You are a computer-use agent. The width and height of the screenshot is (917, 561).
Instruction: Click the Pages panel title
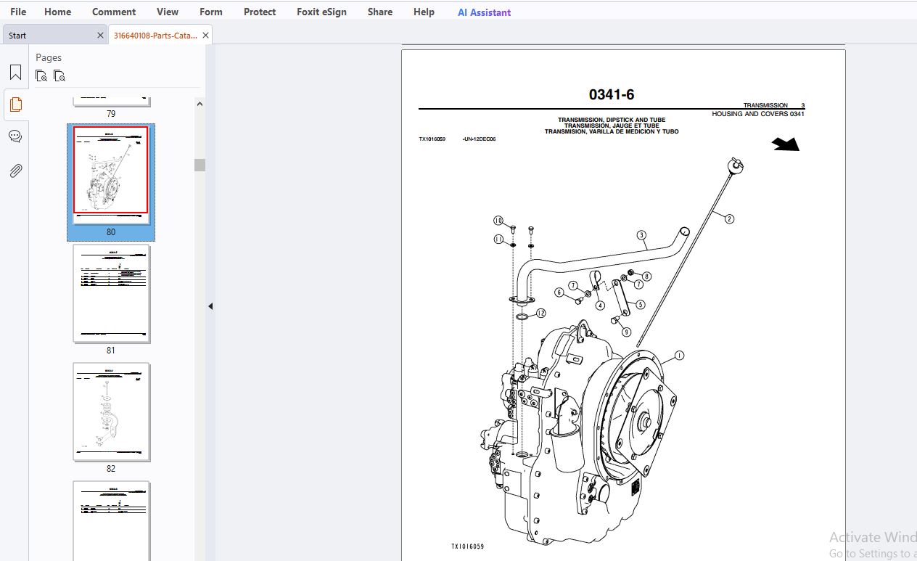point(49,57)
